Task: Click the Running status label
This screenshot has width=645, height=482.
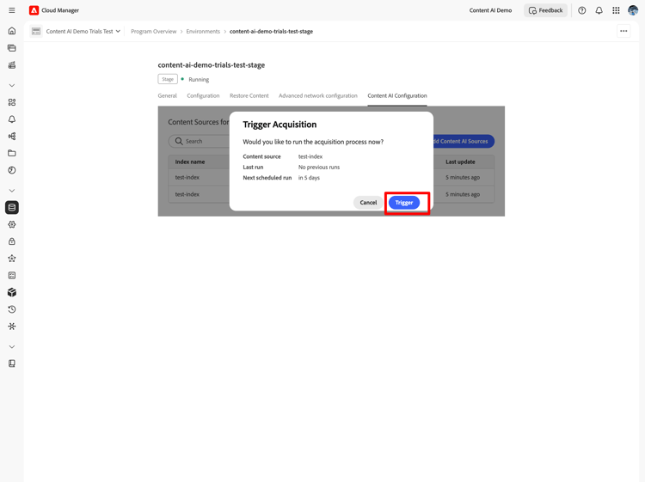Action: (x=199, y=79)
